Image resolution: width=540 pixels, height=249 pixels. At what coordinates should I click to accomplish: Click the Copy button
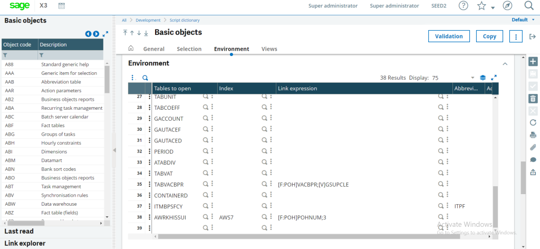click(x=489, y=36)
